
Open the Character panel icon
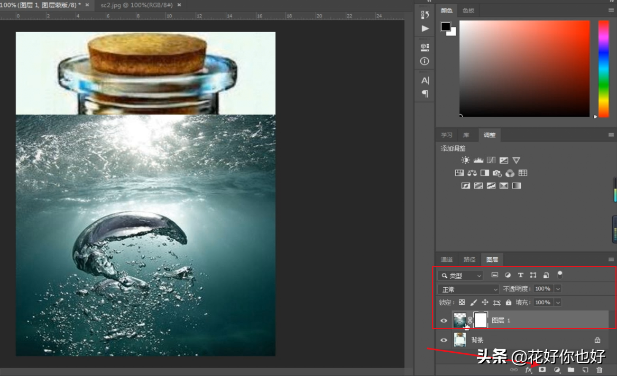pos(425,80)
